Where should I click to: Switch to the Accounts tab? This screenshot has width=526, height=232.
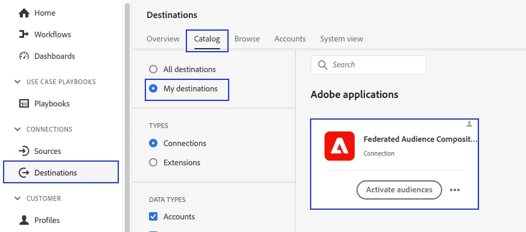[290, 39]
